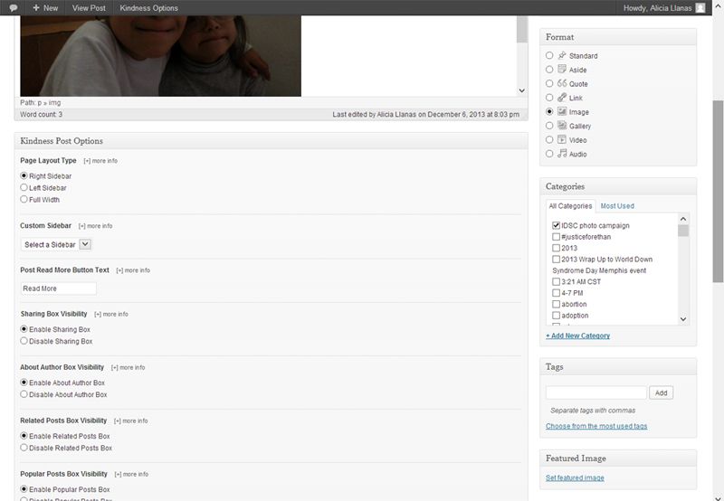Switch to the Most Used categories tab
The height and width of the screenshot is (501, 724).
click(617, 206)
